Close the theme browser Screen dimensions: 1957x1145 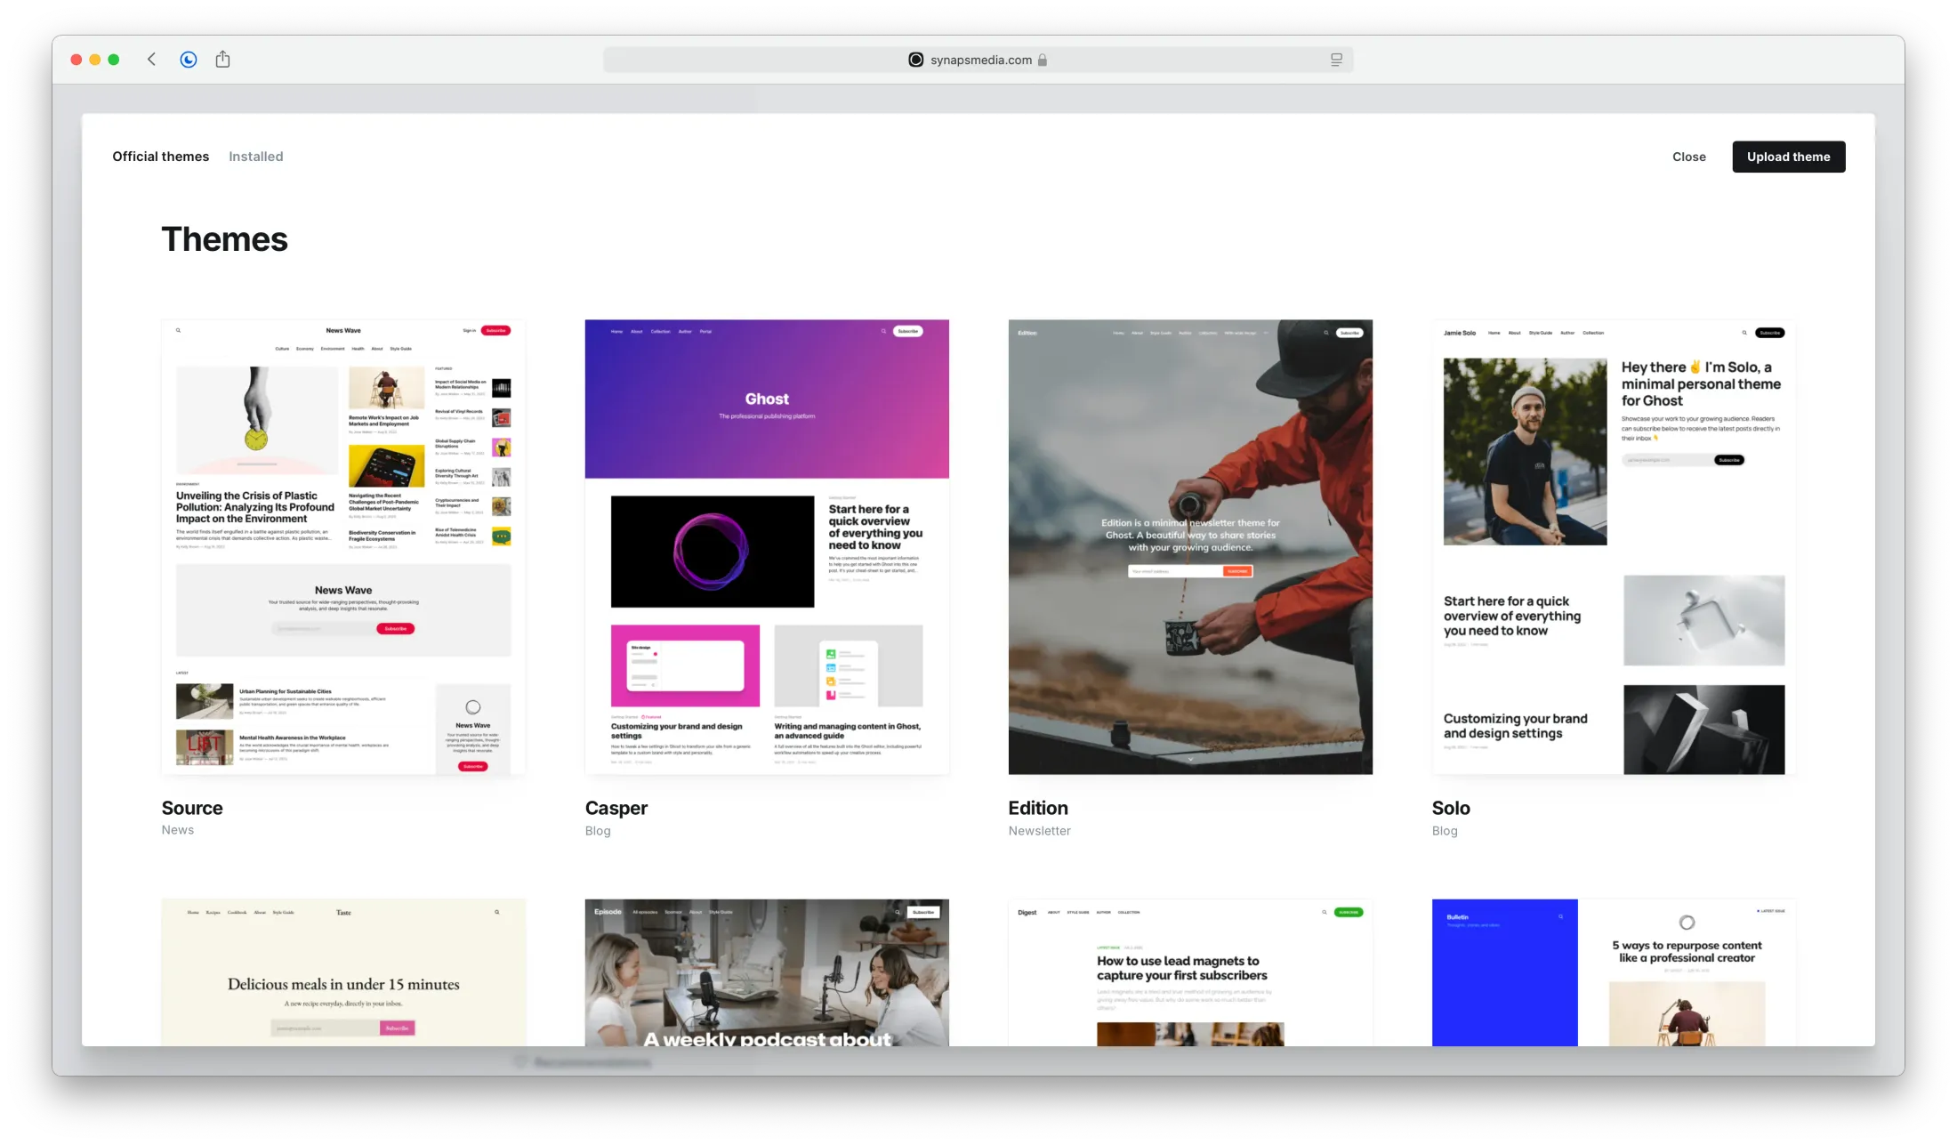point(1688,157)
